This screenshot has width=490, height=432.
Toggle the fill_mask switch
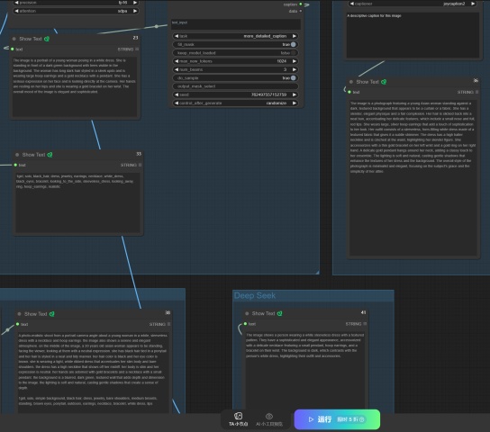coord(293,44)
